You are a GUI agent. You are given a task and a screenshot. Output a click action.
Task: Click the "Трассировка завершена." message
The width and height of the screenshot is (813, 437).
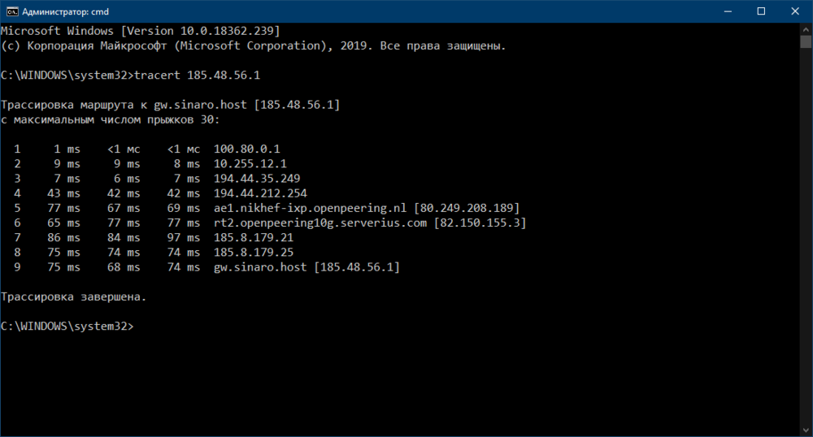pos(74,296)
